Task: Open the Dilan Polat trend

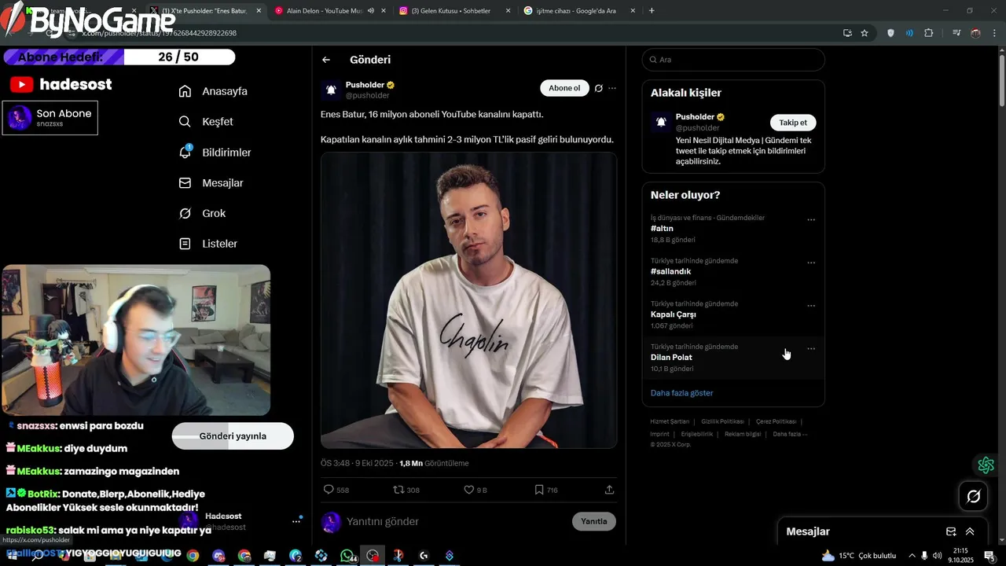Action: (733, 358)
